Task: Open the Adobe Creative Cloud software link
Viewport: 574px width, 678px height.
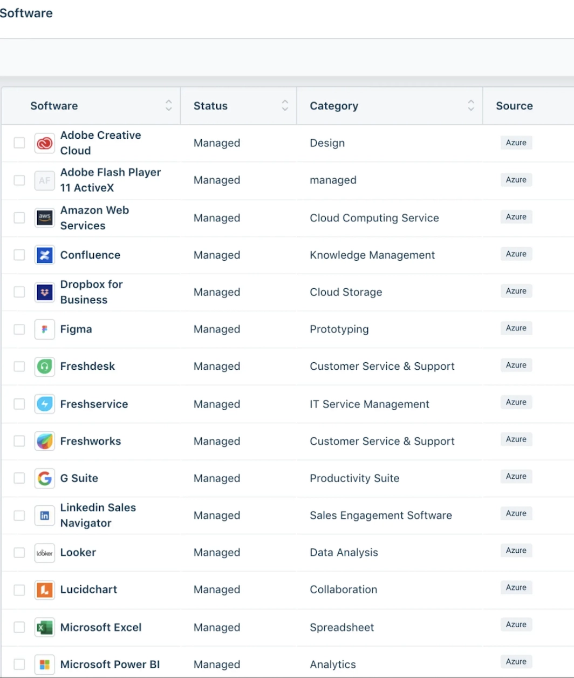Action: 100,143
